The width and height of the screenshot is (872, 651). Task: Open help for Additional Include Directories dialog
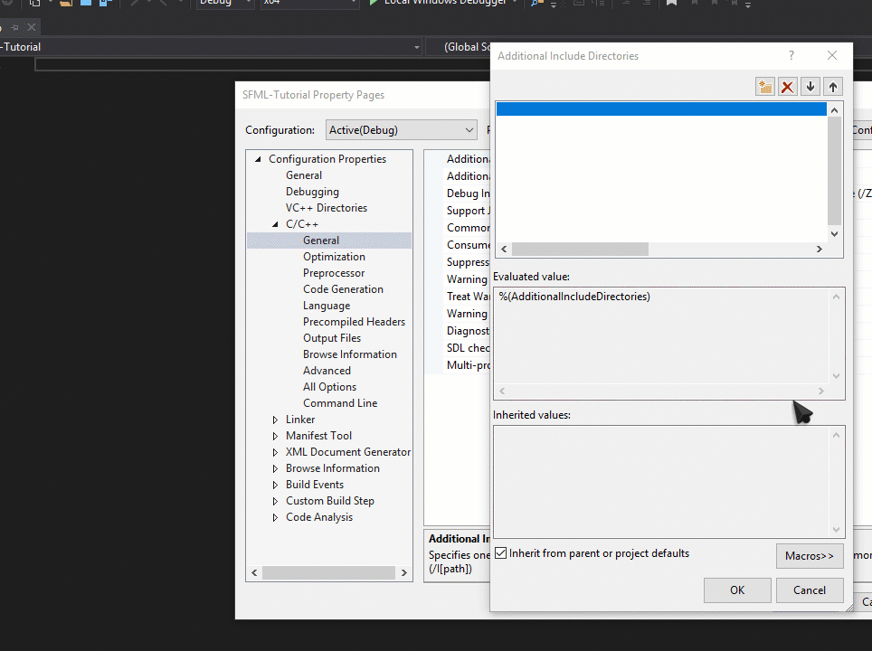click(x=791, y=55)
